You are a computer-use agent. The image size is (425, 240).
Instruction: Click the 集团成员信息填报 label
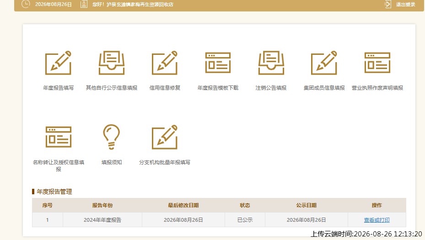point(324,88)
